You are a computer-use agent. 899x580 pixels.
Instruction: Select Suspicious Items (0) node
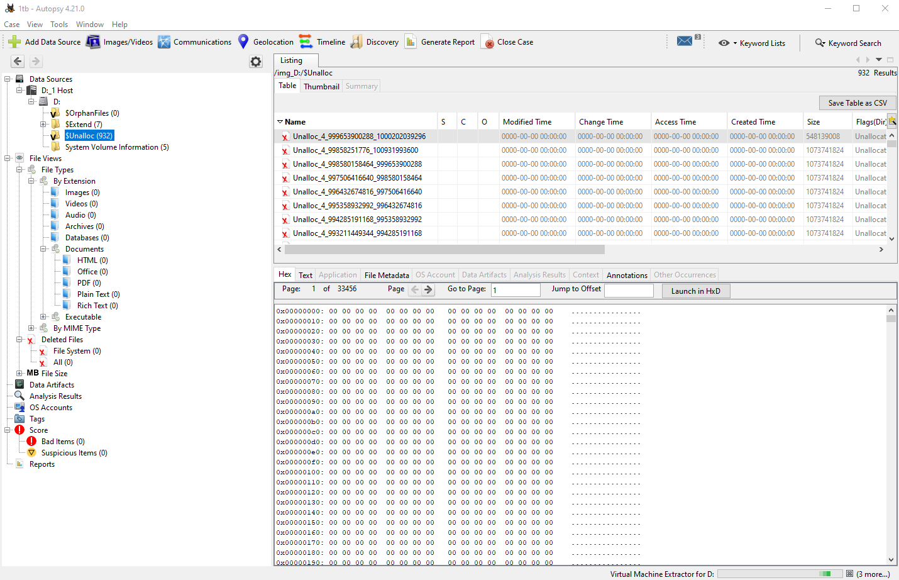pyautogui.click(x=74, y=453)
